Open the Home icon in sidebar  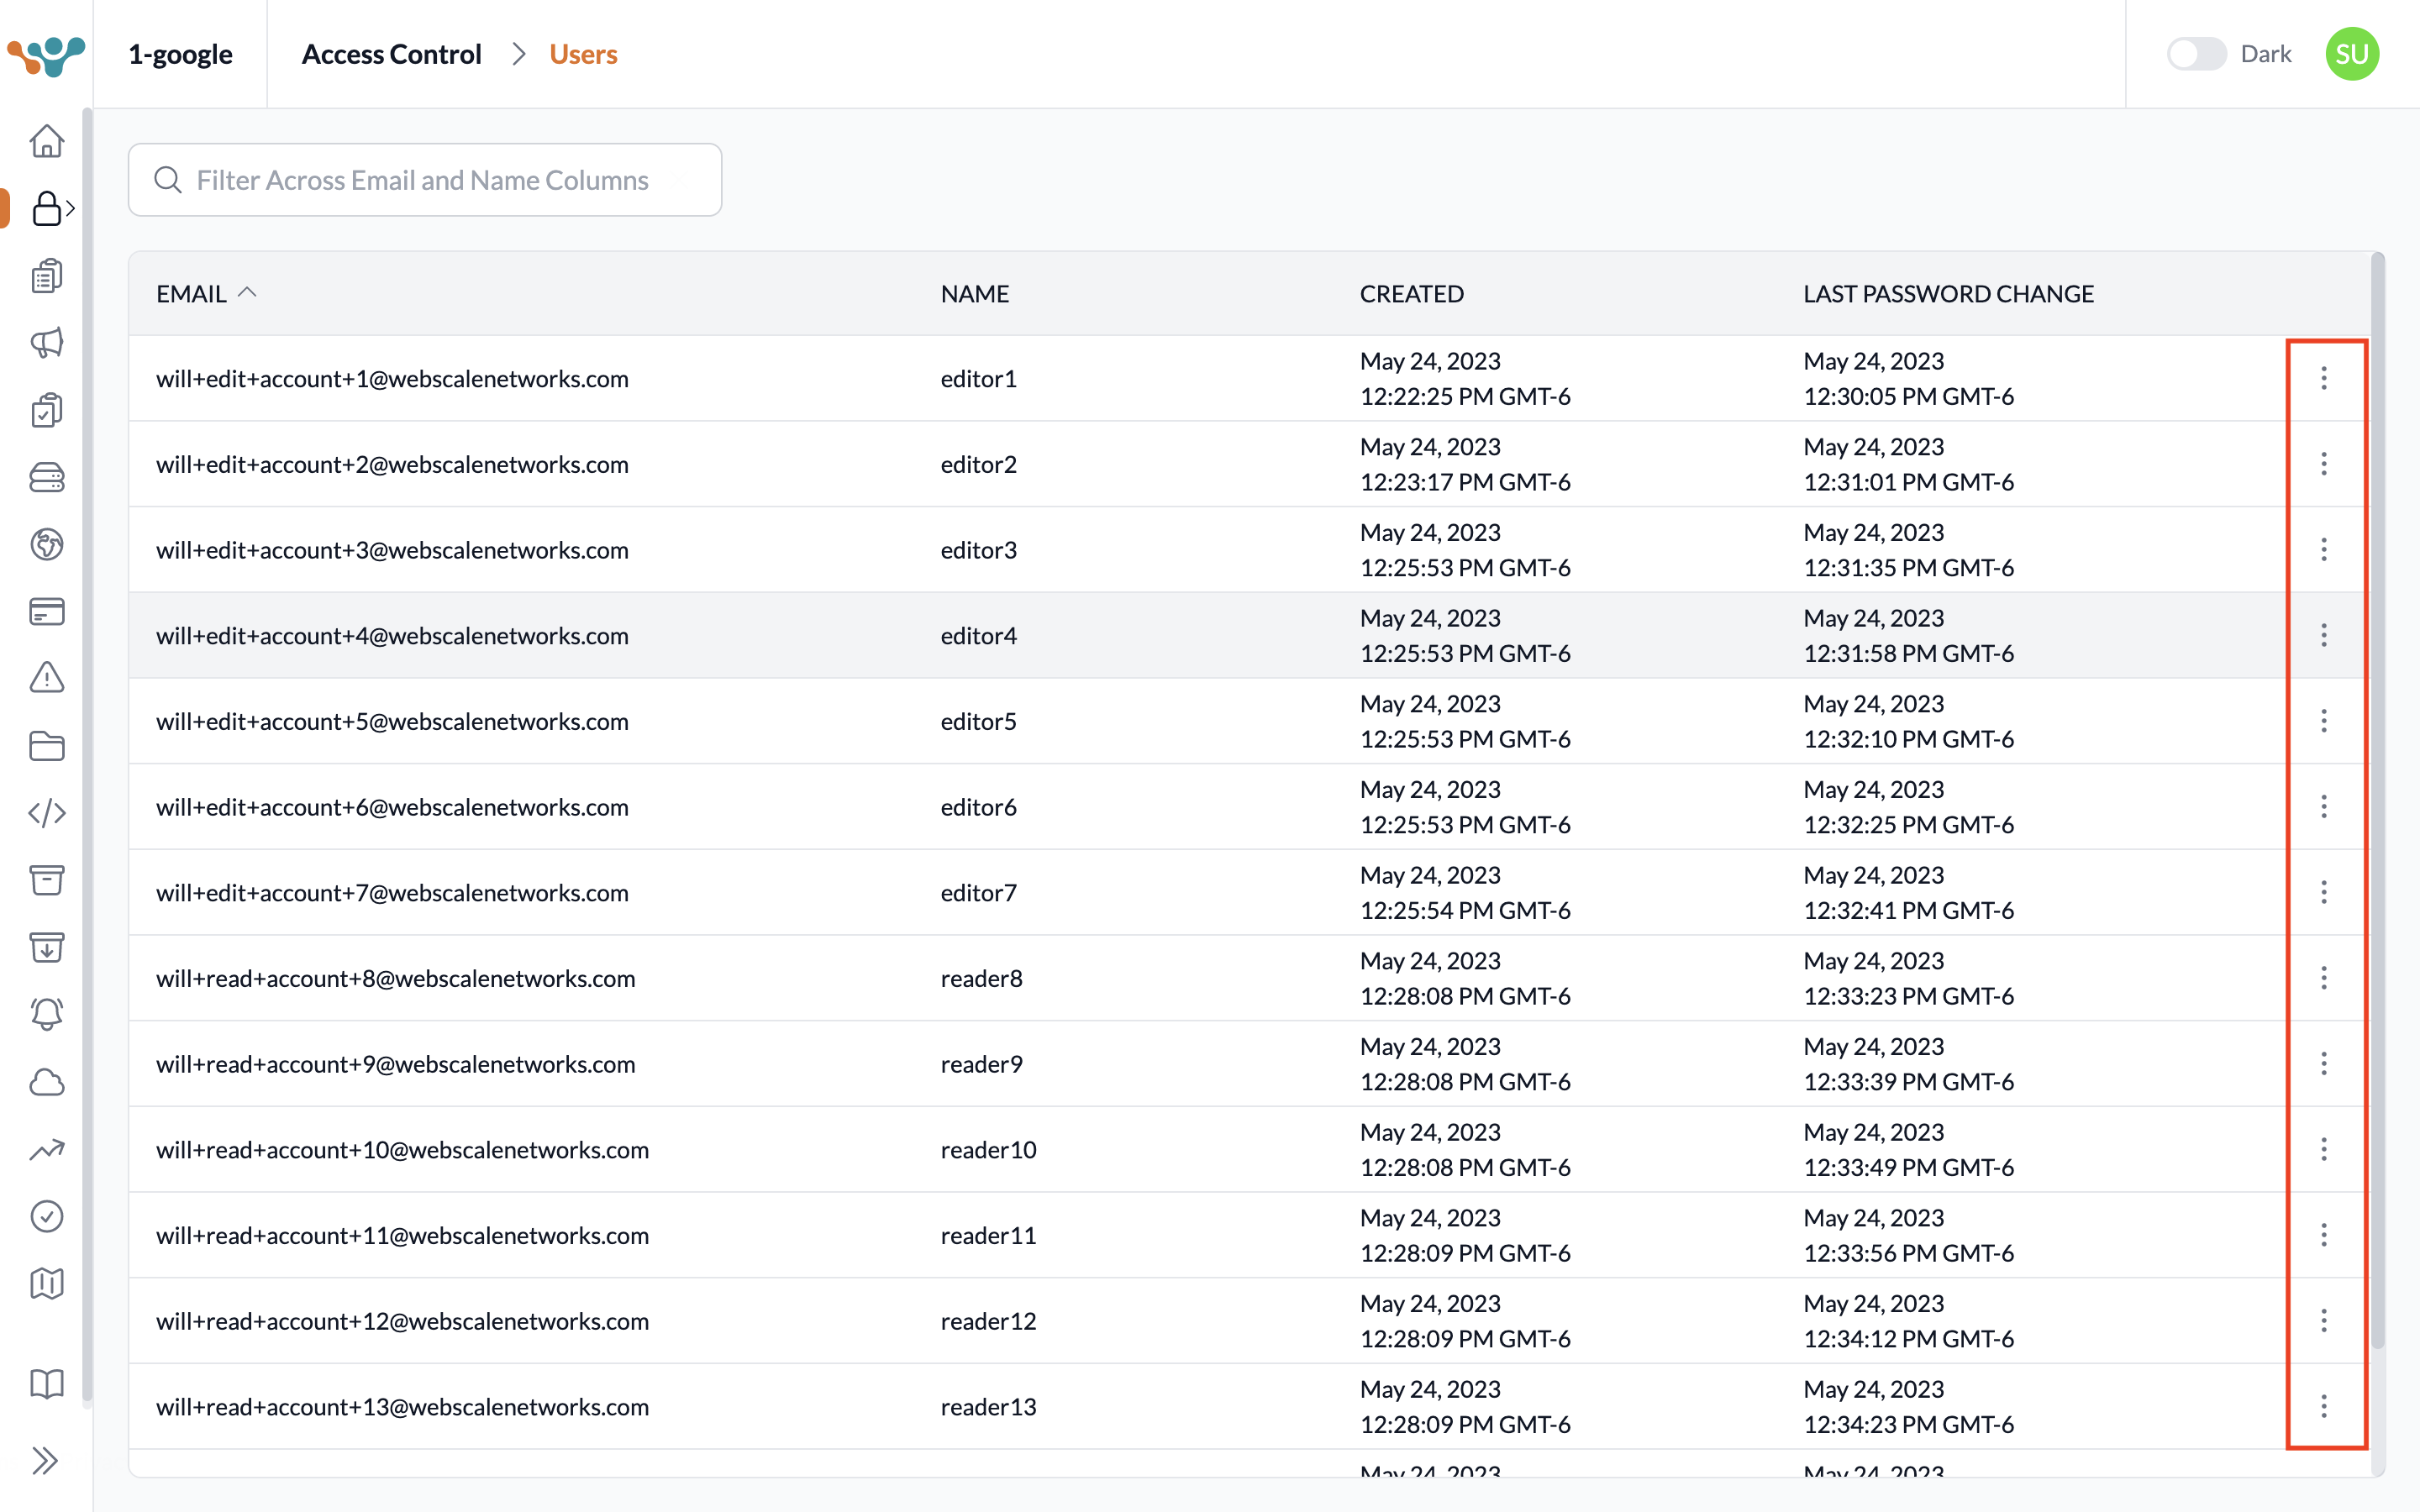point(47,141)
